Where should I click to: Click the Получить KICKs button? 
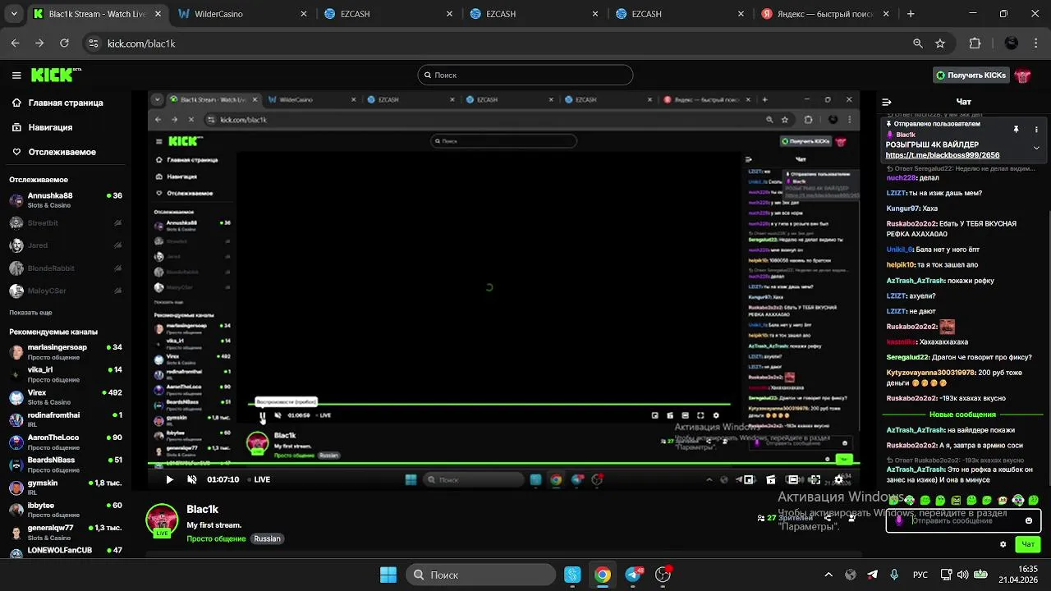point(971,76)
